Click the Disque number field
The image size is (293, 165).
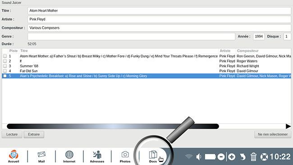[287, 36]
